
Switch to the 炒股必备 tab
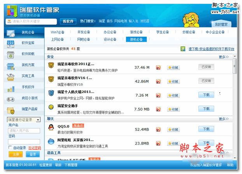click(189, 32)
